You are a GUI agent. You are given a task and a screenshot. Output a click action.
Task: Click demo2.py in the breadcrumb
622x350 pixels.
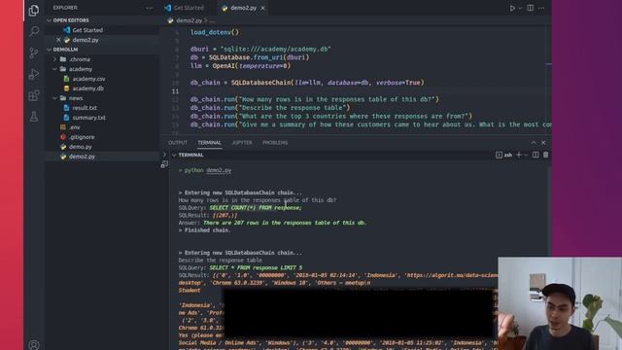(189, 20)
